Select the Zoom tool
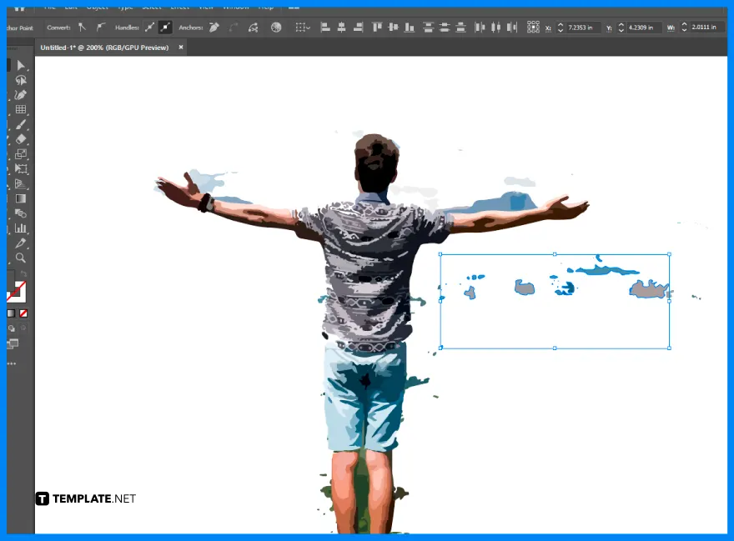Screen dimensions: 734x541 tap(21, 258)
